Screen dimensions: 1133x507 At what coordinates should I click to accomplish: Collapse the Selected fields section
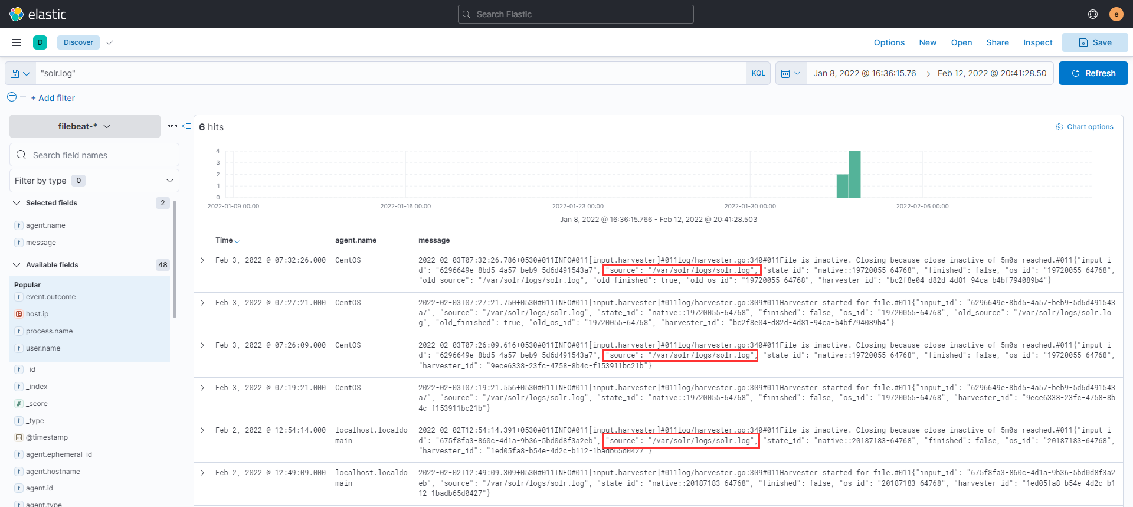(17, 203)
